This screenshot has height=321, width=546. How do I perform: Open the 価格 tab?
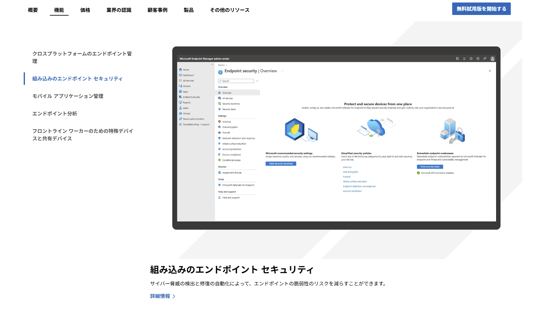click(x=85, y=10)
